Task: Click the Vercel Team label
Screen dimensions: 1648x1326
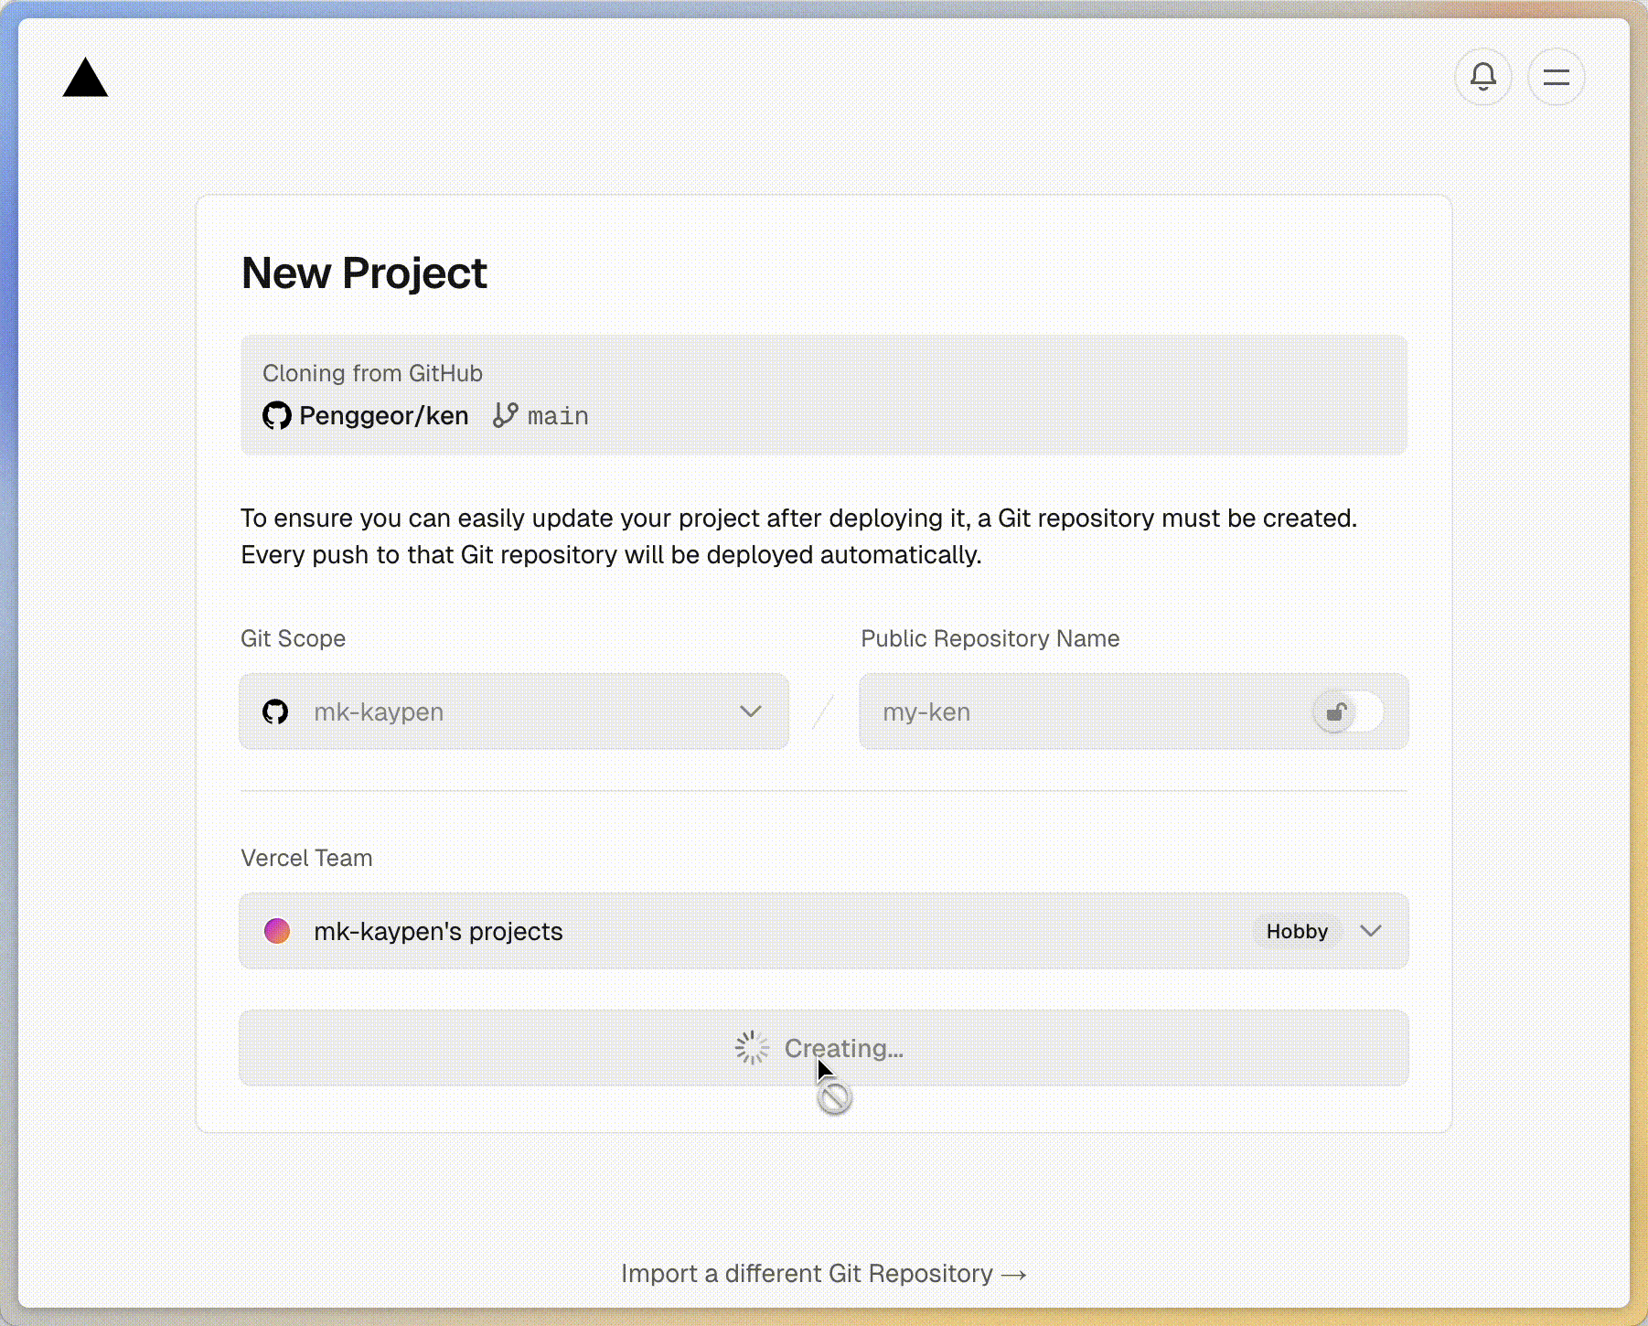Action: point(306,858)
